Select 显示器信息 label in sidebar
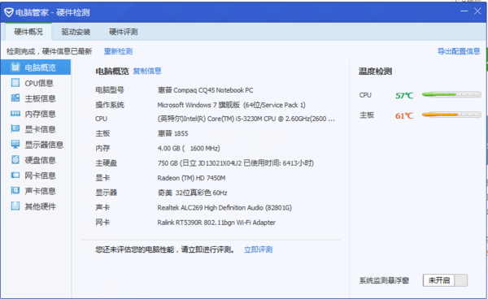The image size is (488, 299). (x=44, y=145)
